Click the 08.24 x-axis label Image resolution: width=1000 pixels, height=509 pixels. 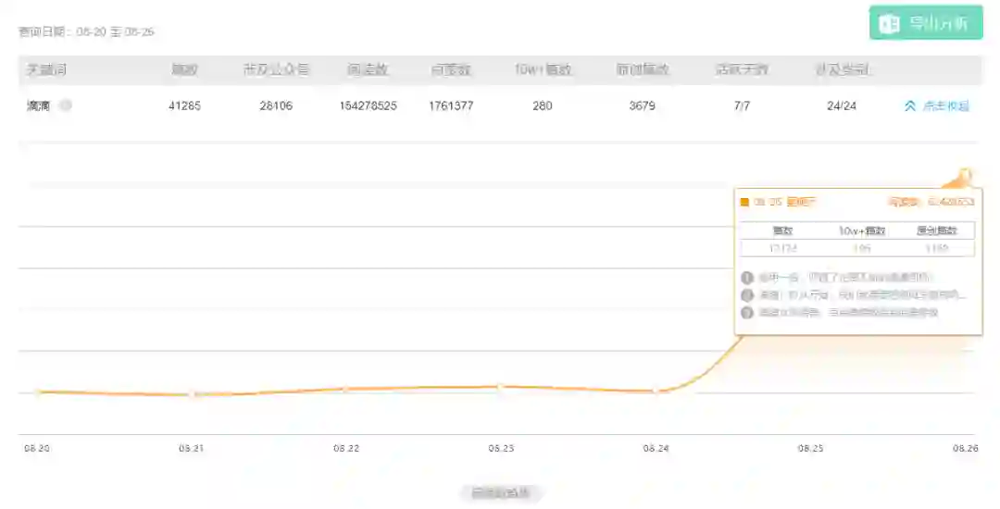tap(656, 449)
